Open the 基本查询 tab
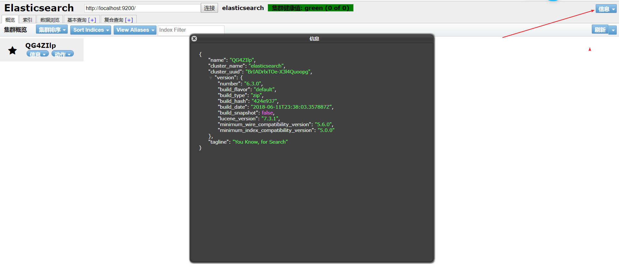Screen dimensions: 619x273 pos(77,20)
